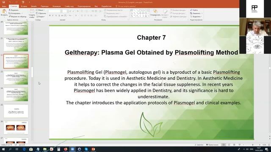Viewport: 271px width, 152px height.
Task: Select slide 34 thumbnail
Action: [16, 94]
